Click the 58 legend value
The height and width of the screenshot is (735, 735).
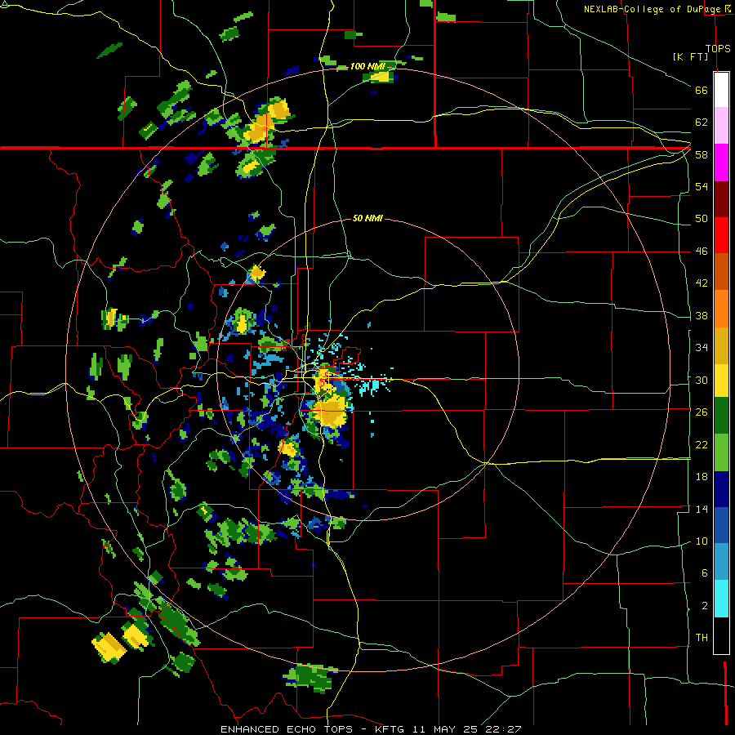click(702, 154)
